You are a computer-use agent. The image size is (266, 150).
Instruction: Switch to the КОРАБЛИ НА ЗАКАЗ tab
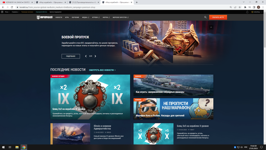pyautogui.click(x=17, y=2)
